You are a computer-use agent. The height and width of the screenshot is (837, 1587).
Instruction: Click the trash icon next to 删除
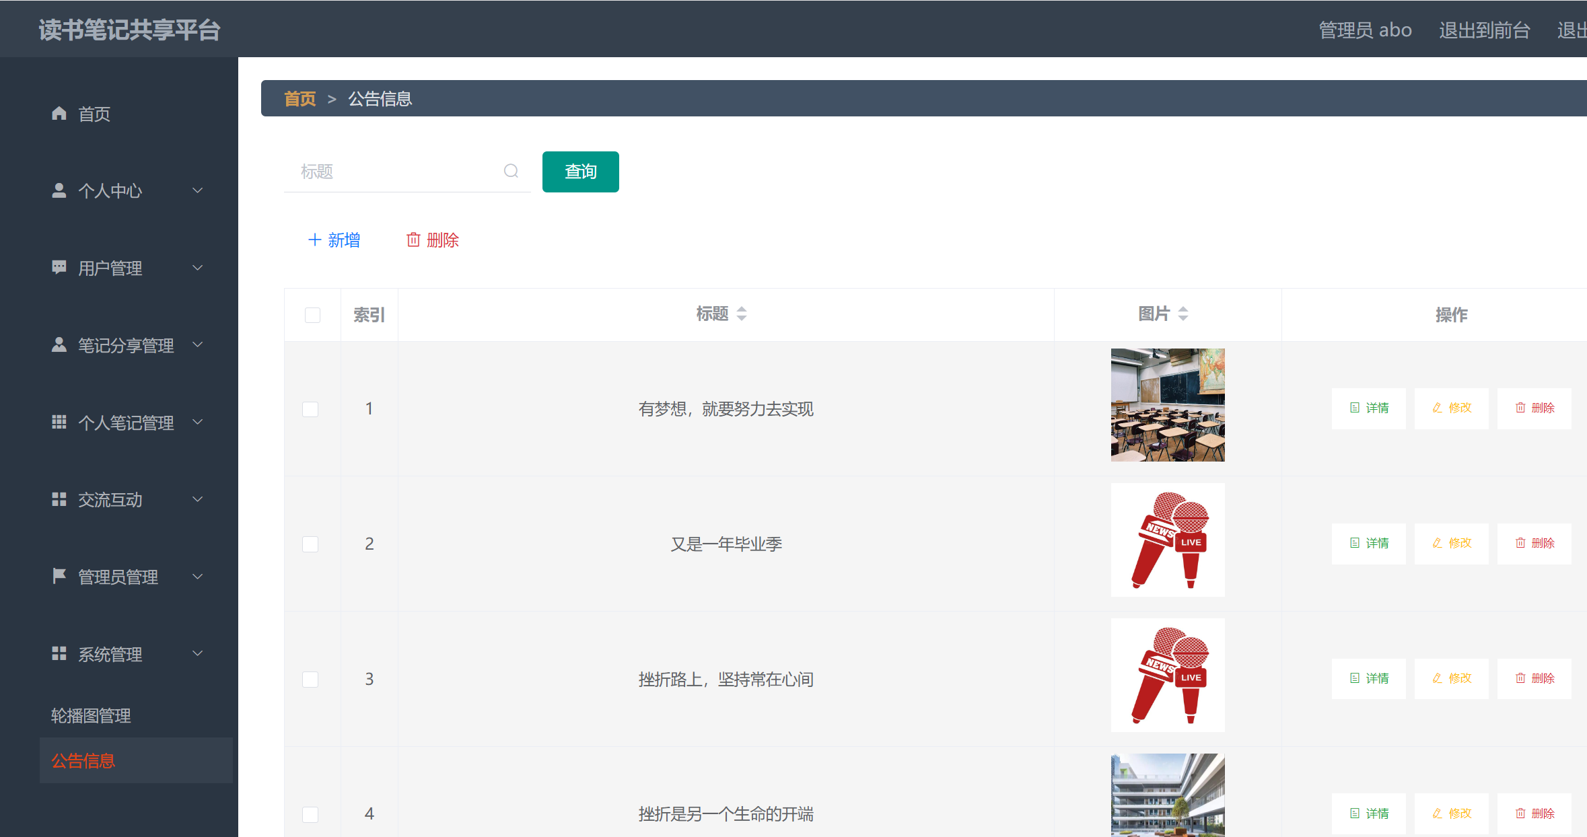[414, 240]
